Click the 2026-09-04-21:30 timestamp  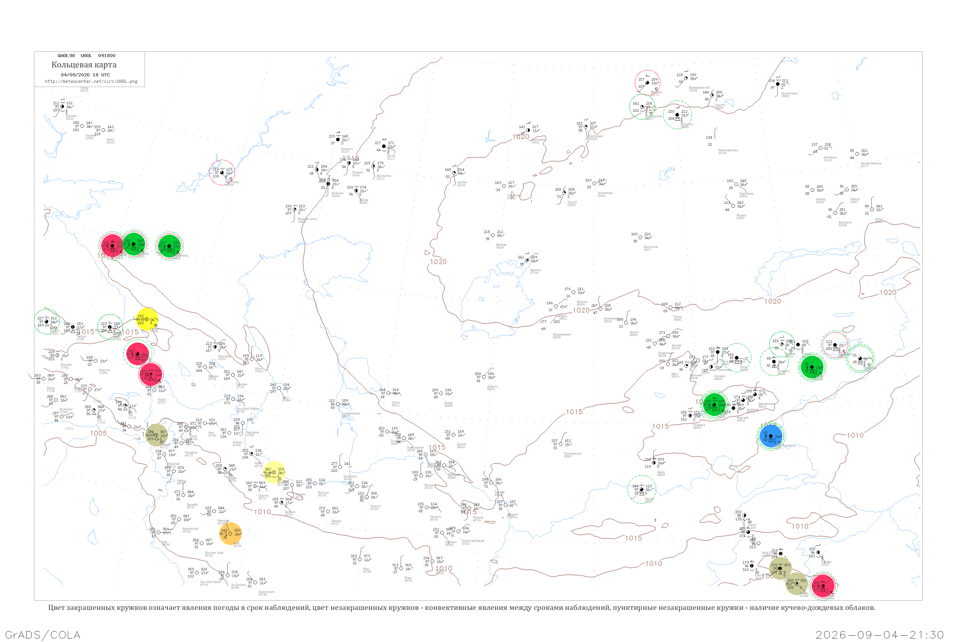[x=880, y=635]
